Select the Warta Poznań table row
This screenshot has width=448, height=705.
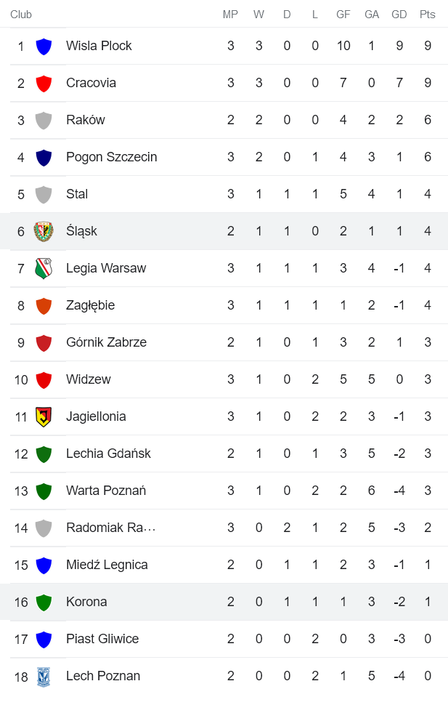coord(218,490)
